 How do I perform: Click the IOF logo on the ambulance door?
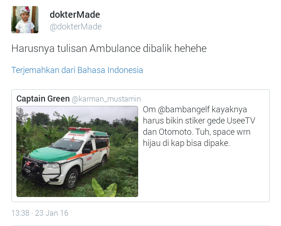click(89, 159)
